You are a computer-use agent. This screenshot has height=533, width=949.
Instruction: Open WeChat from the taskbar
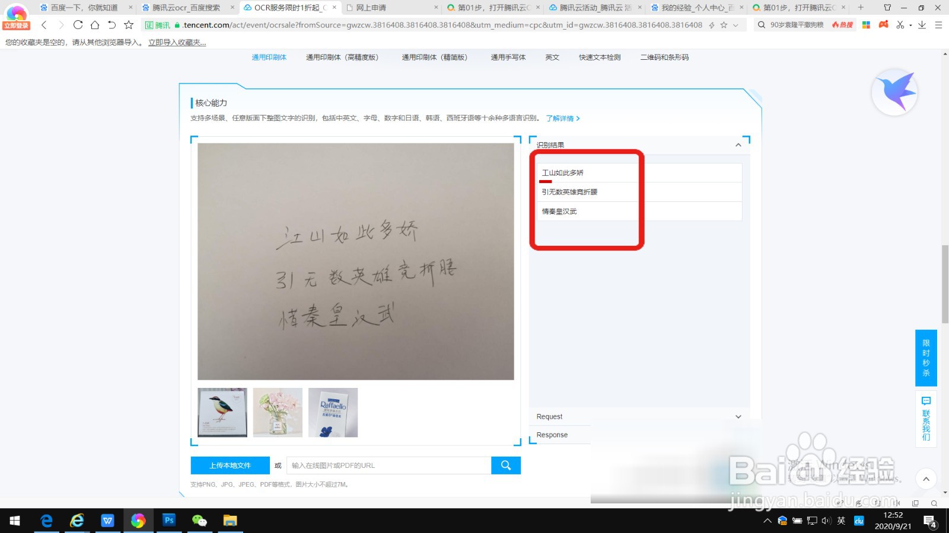200,521
